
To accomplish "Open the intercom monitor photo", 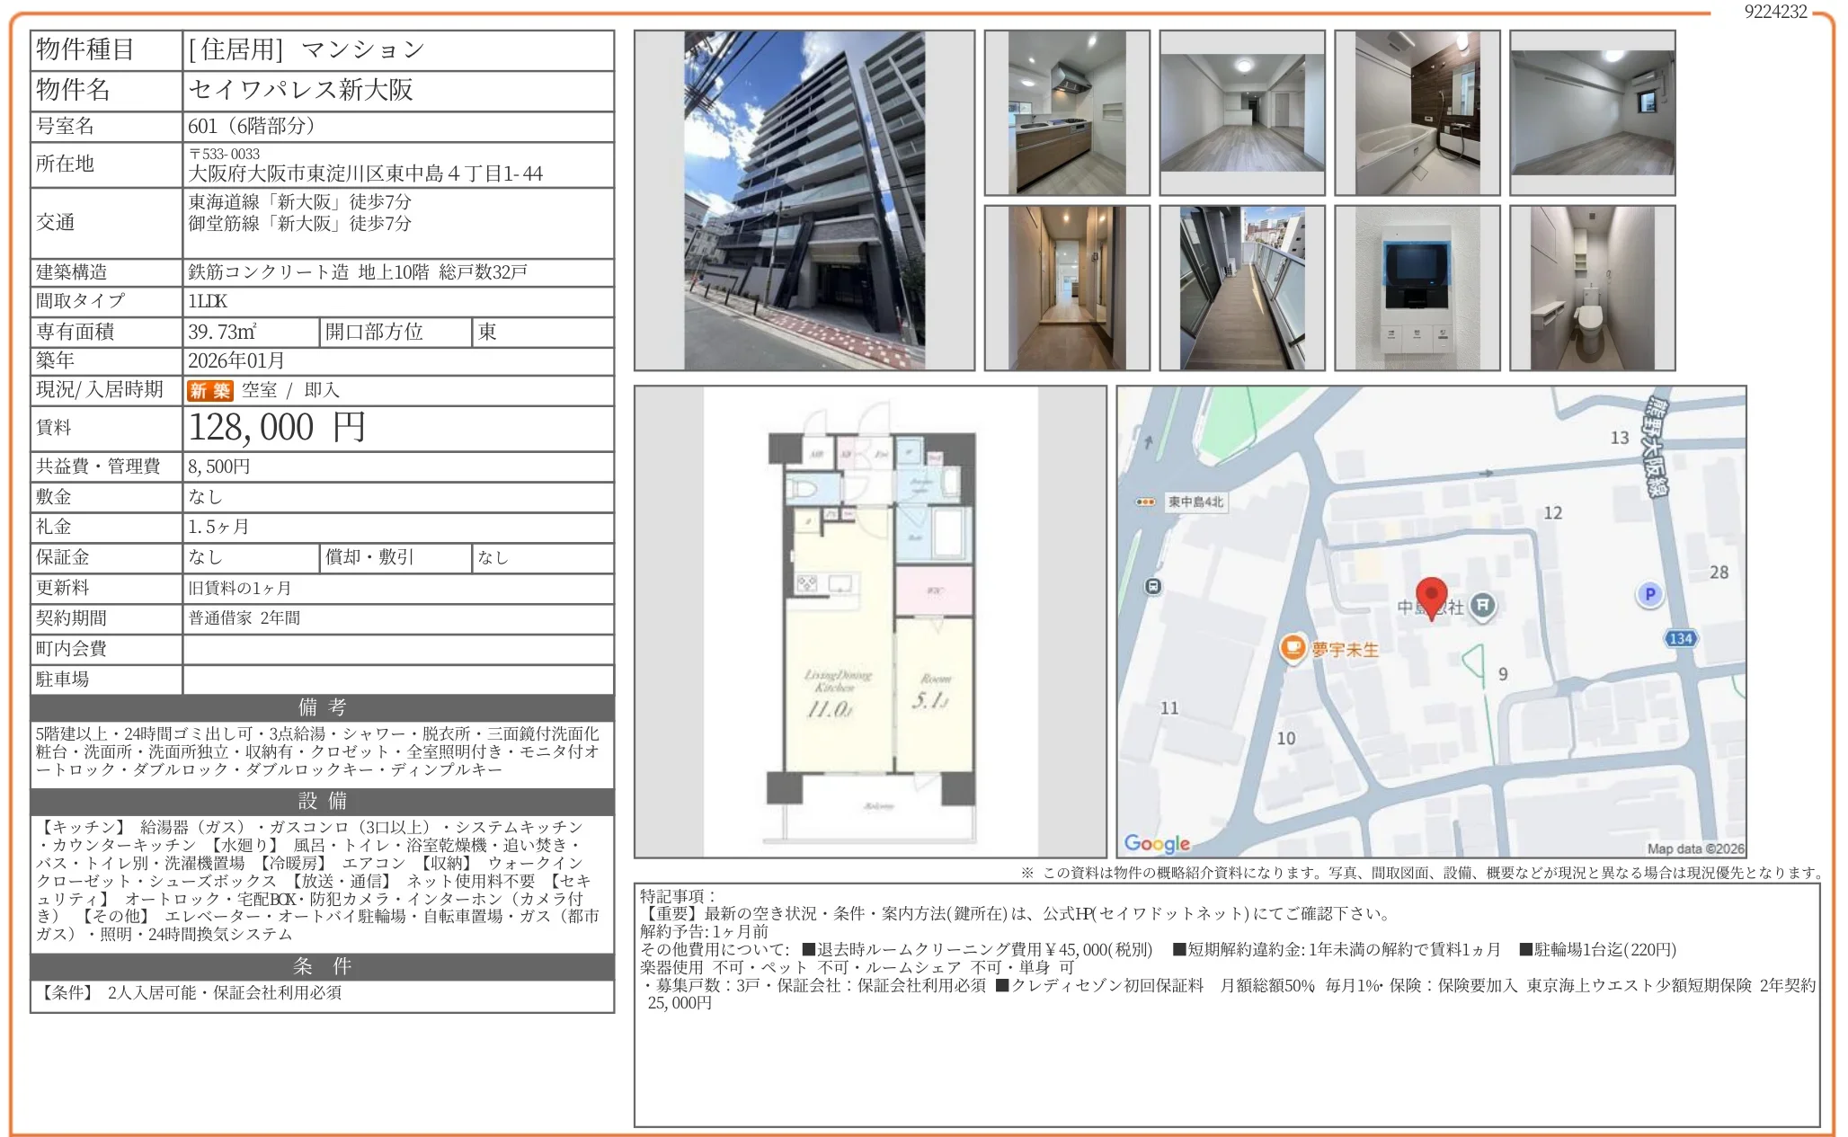I will (x=1417, y=288).
